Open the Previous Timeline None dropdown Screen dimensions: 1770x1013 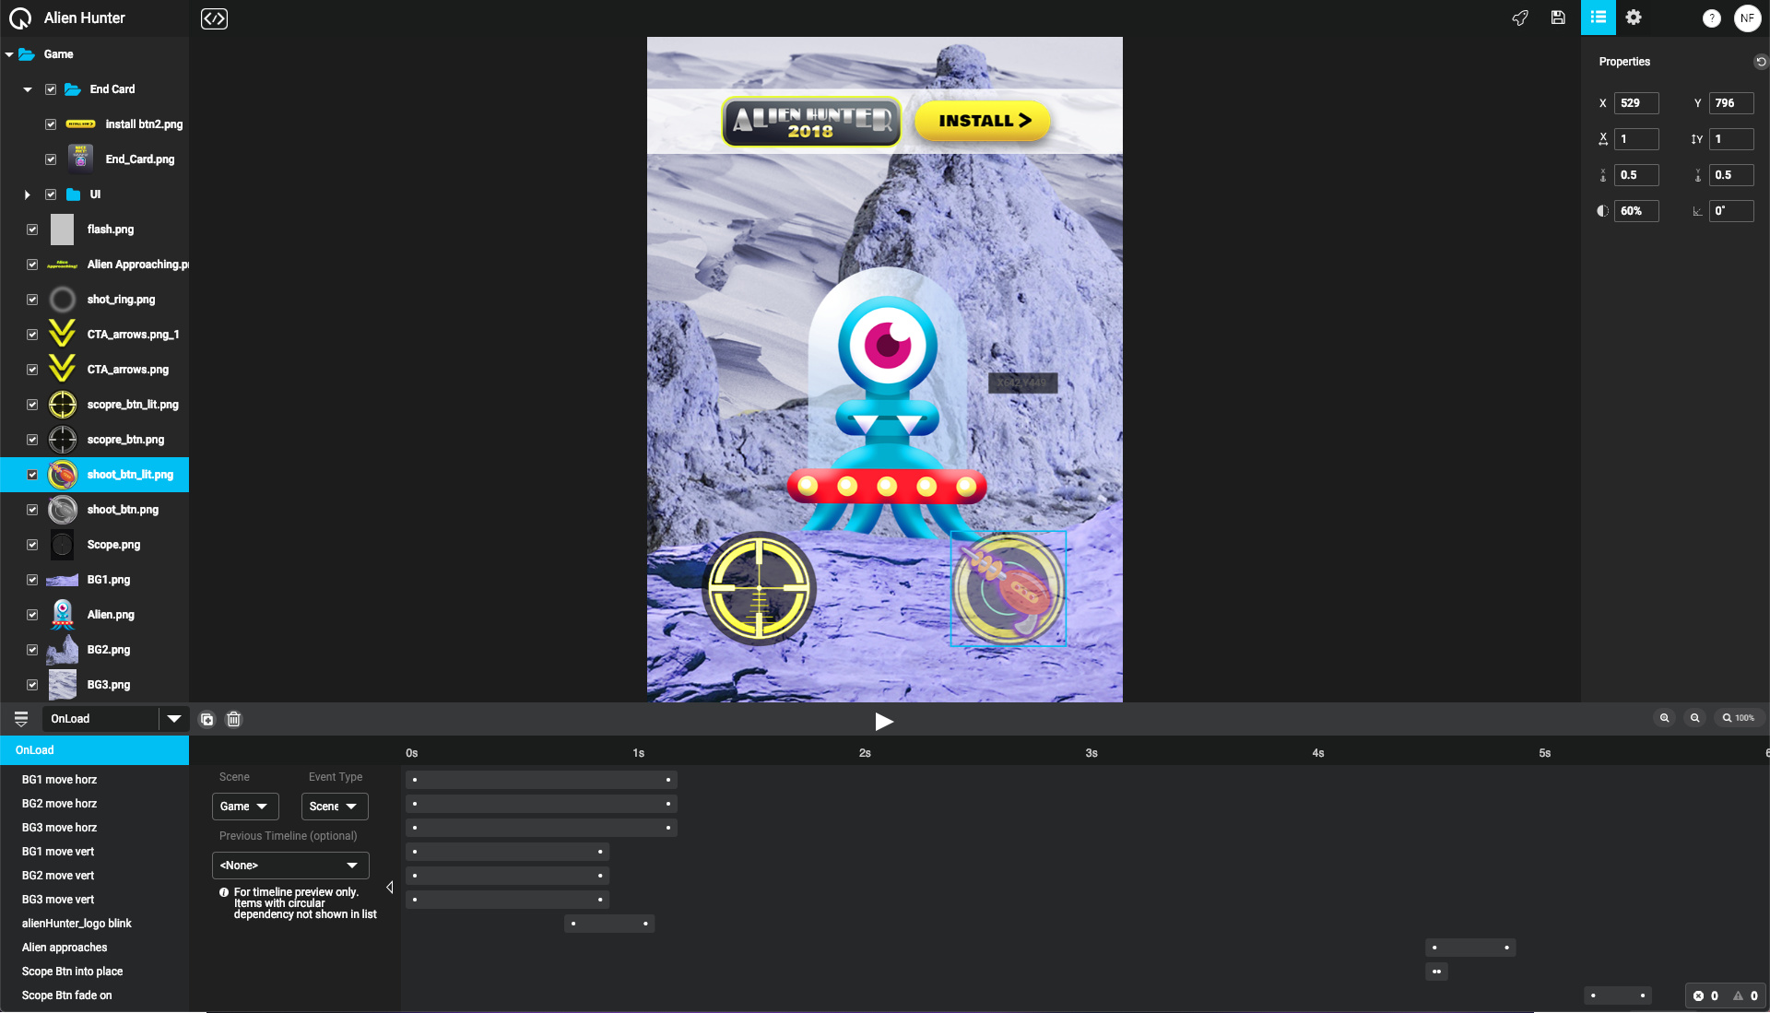pos(290,866)
